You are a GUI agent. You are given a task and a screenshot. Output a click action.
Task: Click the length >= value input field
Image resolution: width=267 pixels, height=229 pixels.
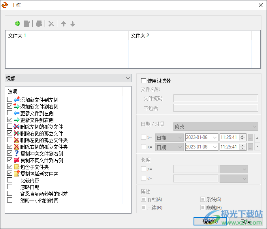tap(196, 169)
